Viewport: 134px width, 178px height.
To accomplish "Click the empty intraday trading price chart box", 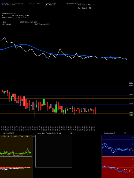I will click(54, 151).
